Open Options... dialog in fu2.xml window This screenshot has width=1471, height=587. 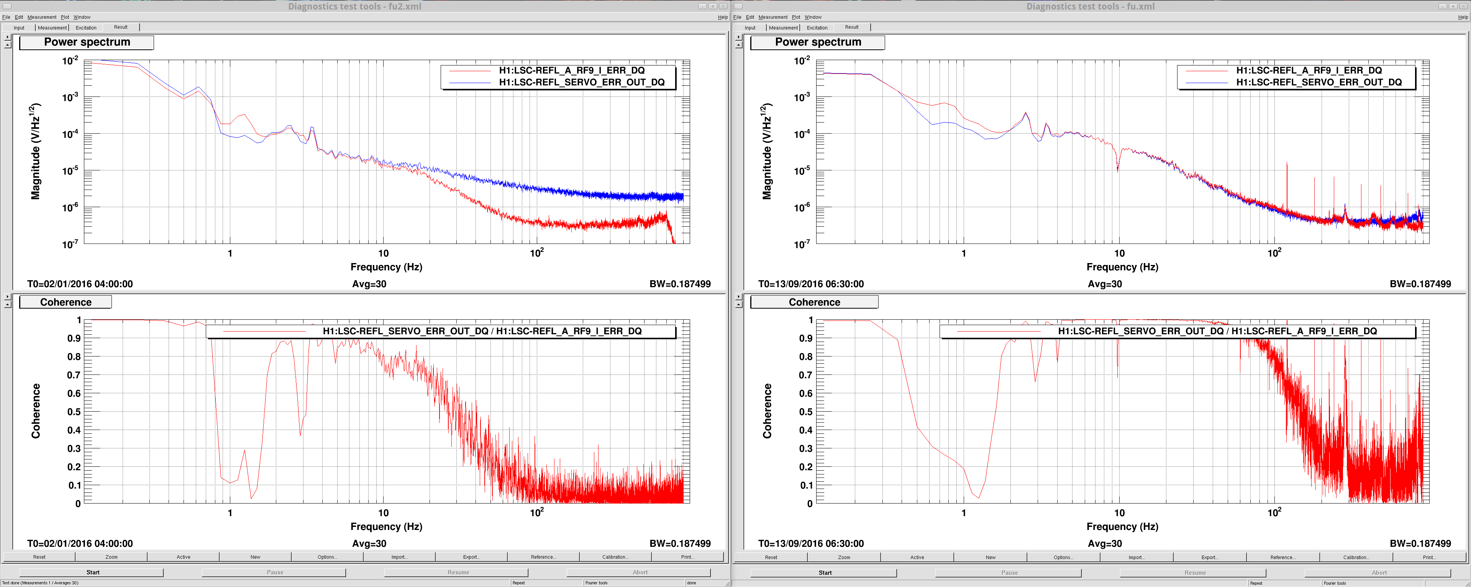coord(327,557)
